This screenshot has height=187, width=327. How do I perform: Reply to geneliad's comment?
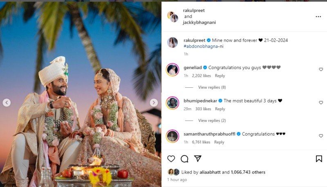pyautogui.click(x=220, y=76)
